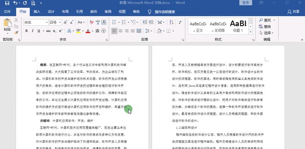Expand the styles gallery

tap(251, 32)
